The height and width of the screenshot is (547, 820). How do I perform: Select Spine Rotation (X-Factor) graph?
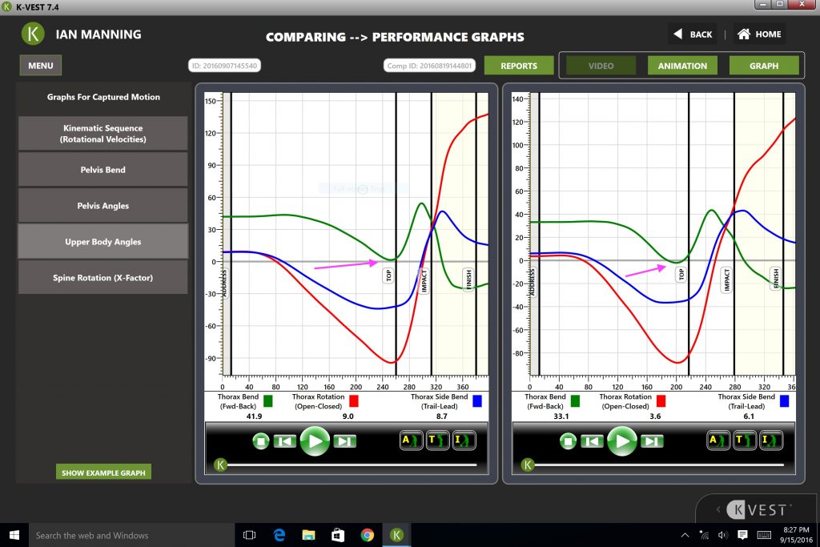tap(103, 278)
